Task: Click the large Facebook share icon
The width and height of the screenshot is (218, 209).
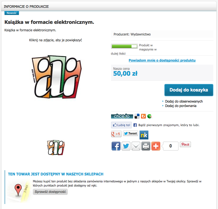Action: (x=116, y=146)
